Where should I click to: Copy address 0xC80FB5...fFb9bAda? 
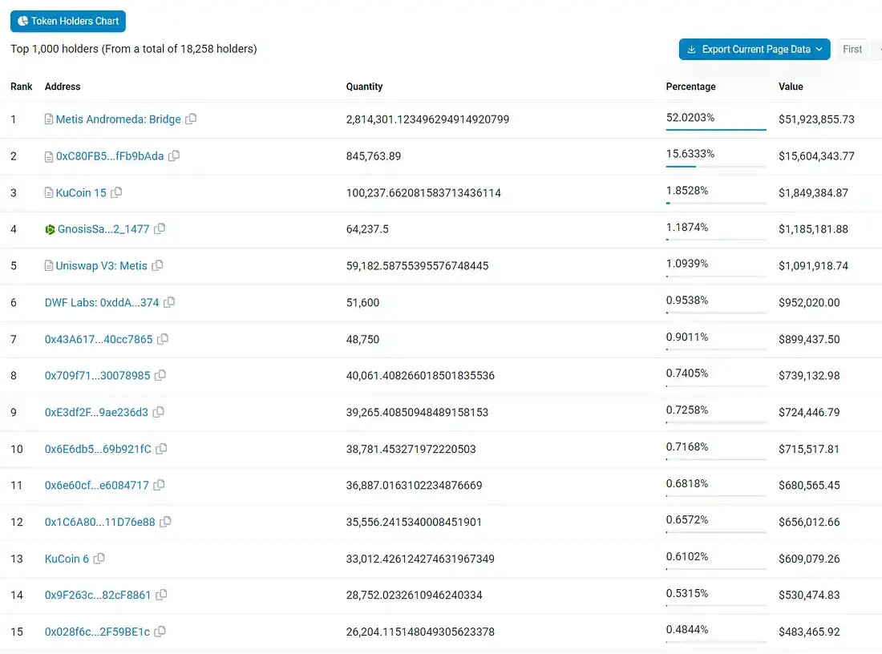[174, 156]
